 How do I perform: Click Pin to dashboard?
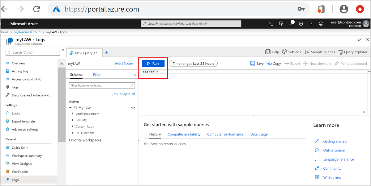(351, 64)
